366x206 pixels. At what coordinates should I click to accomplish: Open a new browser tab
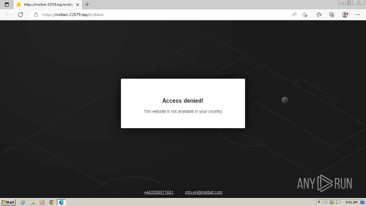click(87, 5)
